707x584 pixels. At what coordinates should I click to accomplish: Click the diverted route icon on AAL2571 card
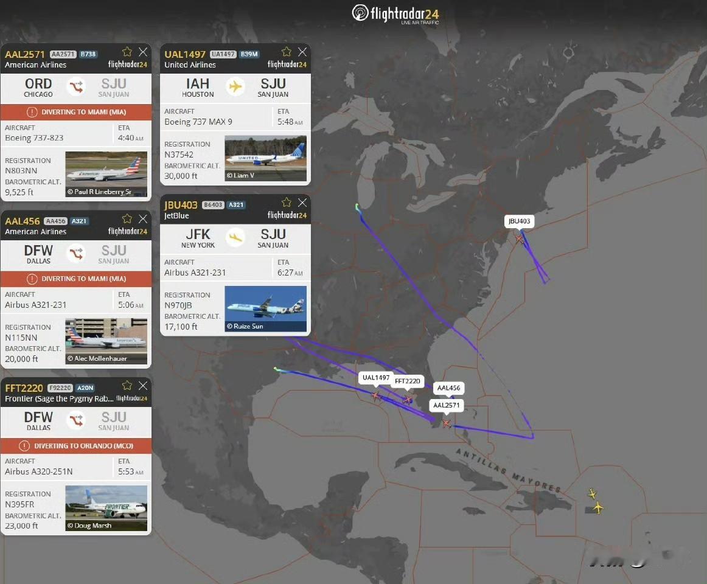[x=76, y=86]
